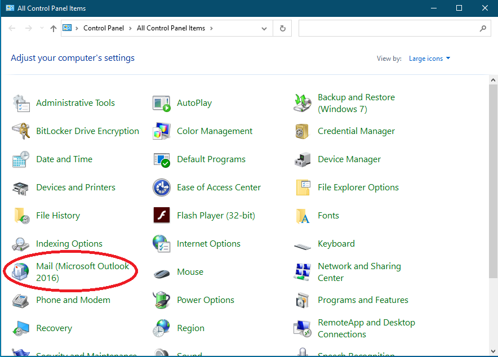498x357 pixels.
Task: Click the Device Manager link text
Action: (349, 159)
